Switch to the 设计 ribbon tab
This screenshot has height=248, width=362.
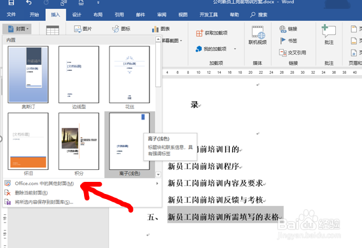tap(76, 15)
